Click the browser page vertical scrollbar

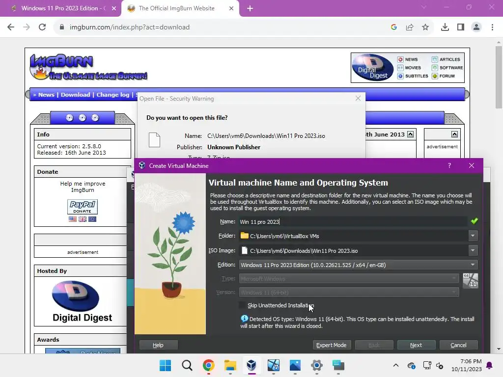point(499,77)
